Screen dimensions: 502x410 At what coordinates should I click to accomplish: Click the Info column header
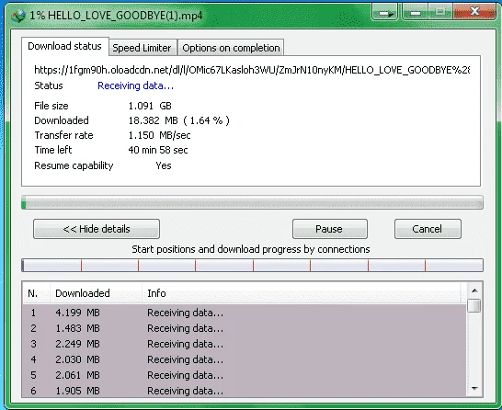(301, 293)
